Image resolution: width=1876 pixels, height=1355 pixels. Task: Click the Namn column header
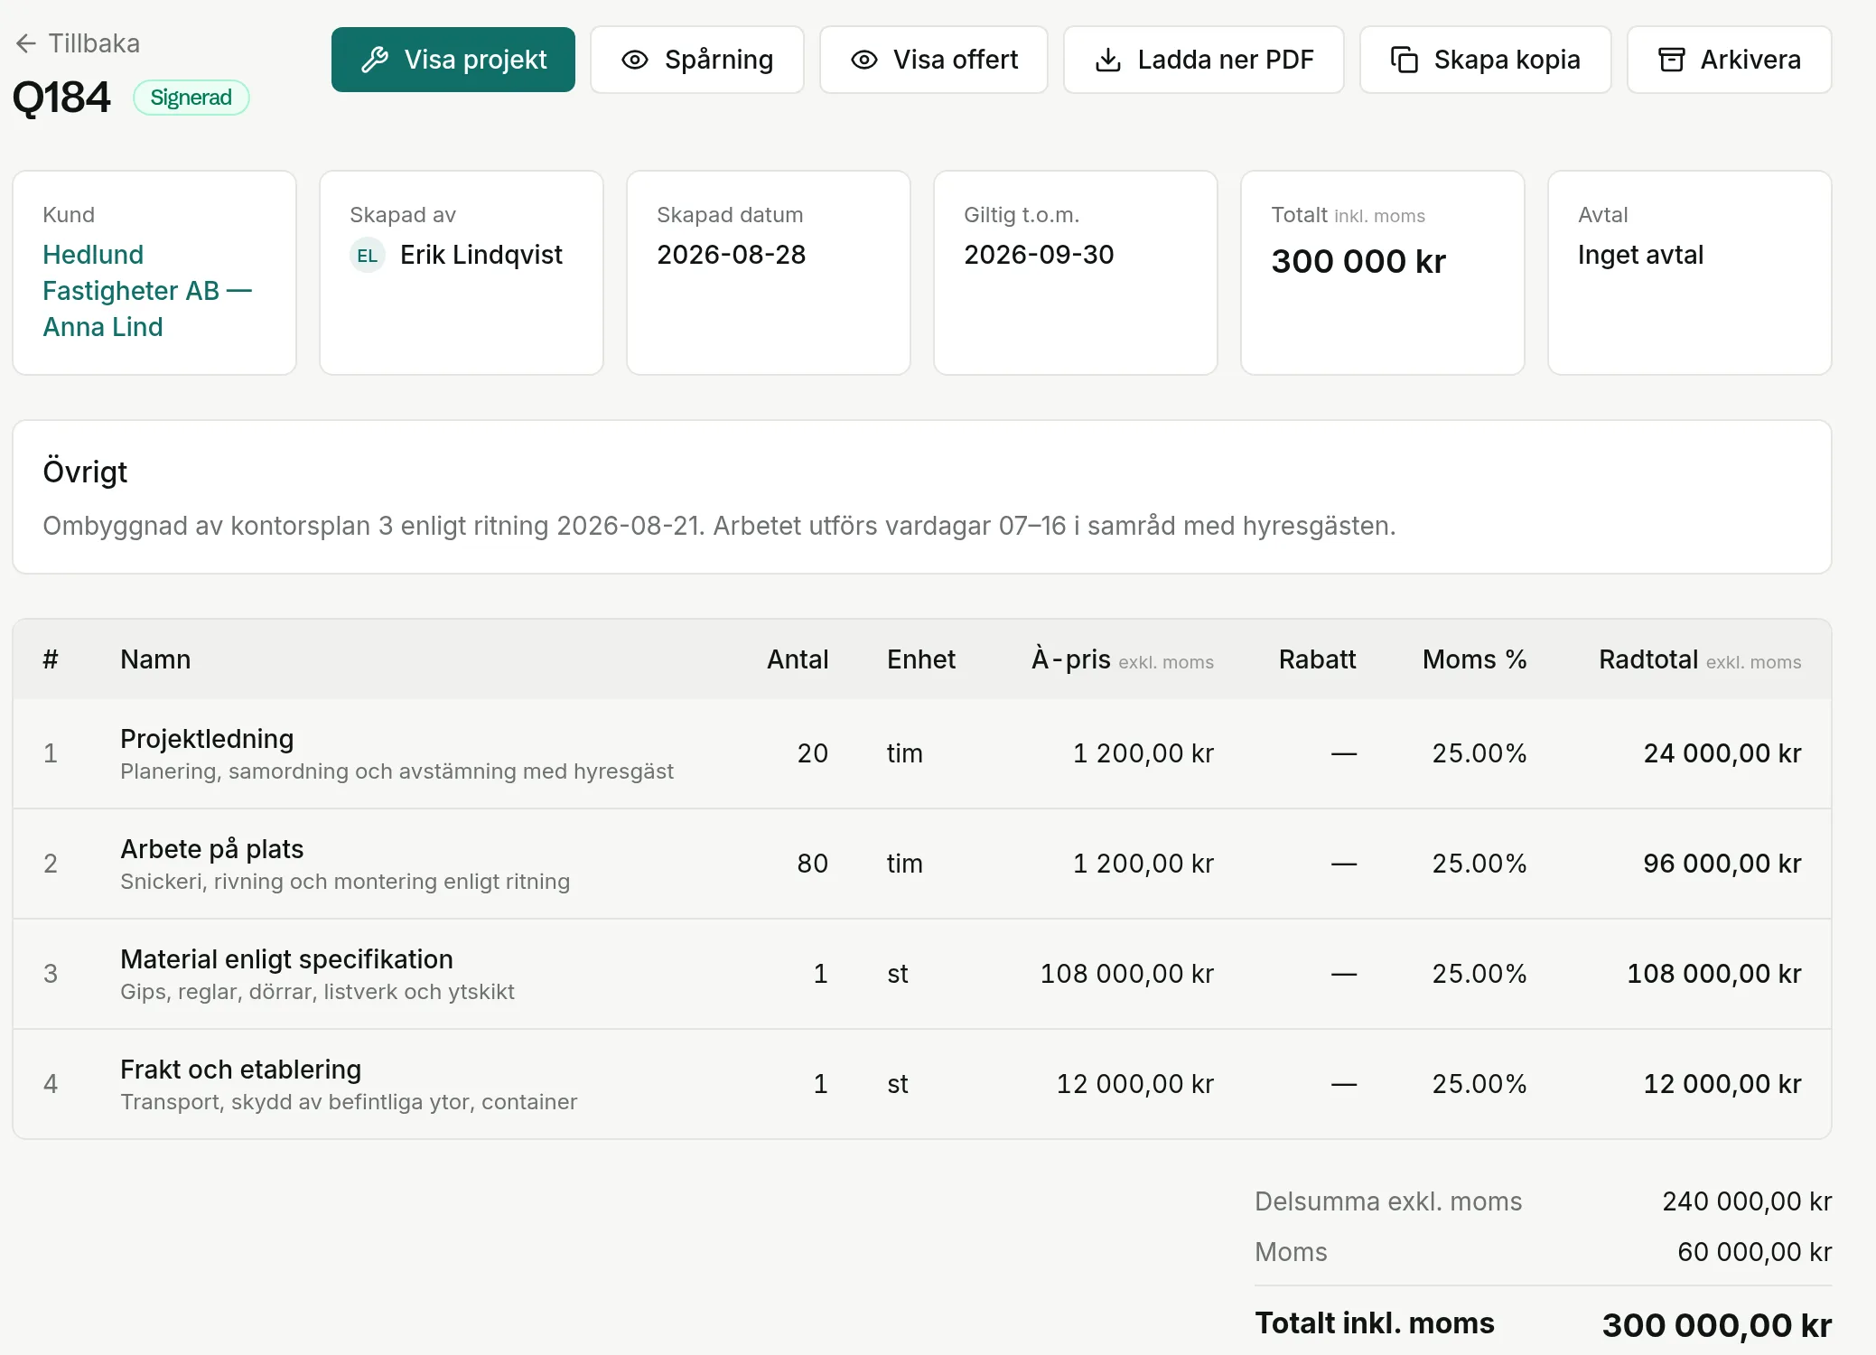click(x=155, y=659)
